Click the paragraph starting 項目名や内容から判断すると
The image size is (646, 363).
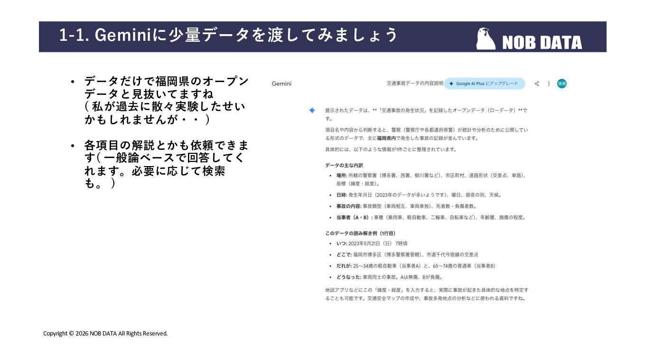(x=426, y=134)
